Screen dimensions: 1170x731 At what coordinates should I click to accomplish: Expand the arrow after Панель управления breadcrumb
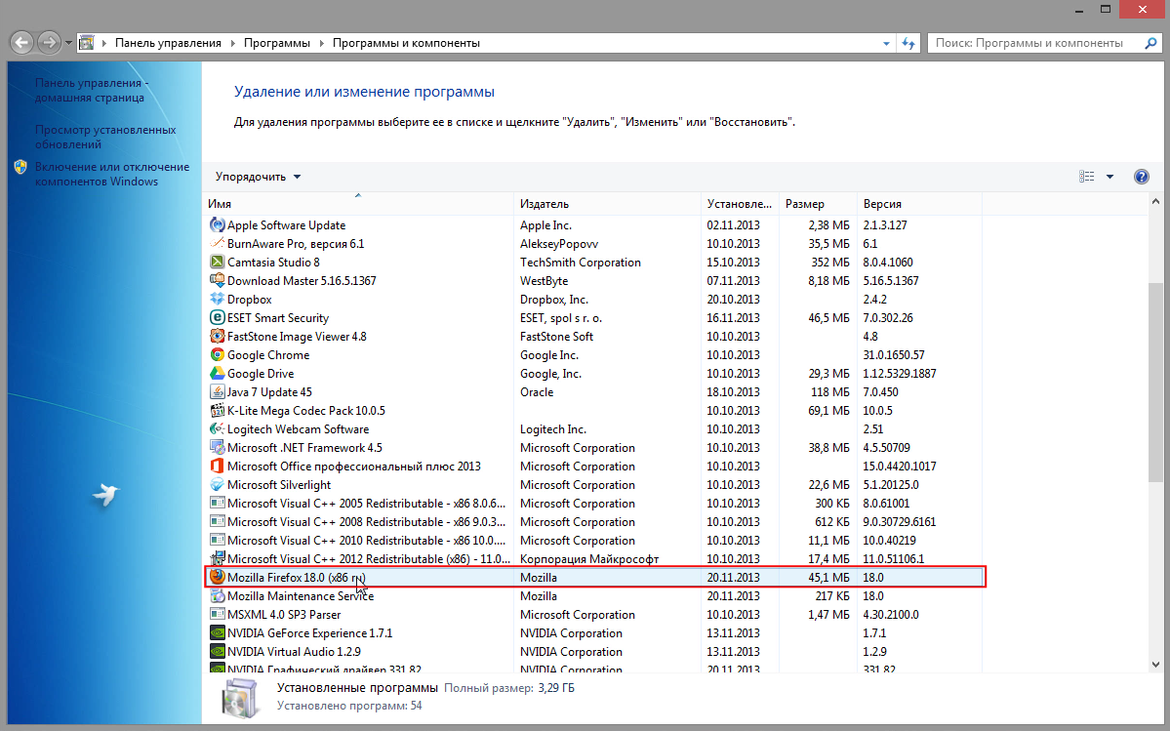[233, 43]
